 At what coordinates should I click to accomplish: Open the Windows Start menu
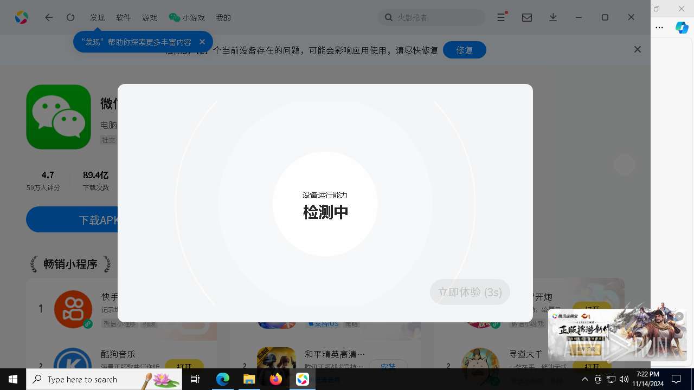point(13,379)
